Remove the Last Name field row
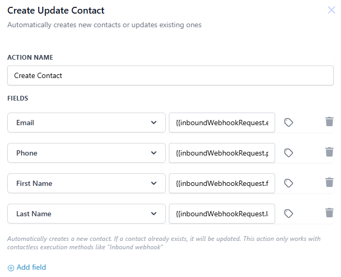This screenshot has width=341, height=277. click(329, 213)
